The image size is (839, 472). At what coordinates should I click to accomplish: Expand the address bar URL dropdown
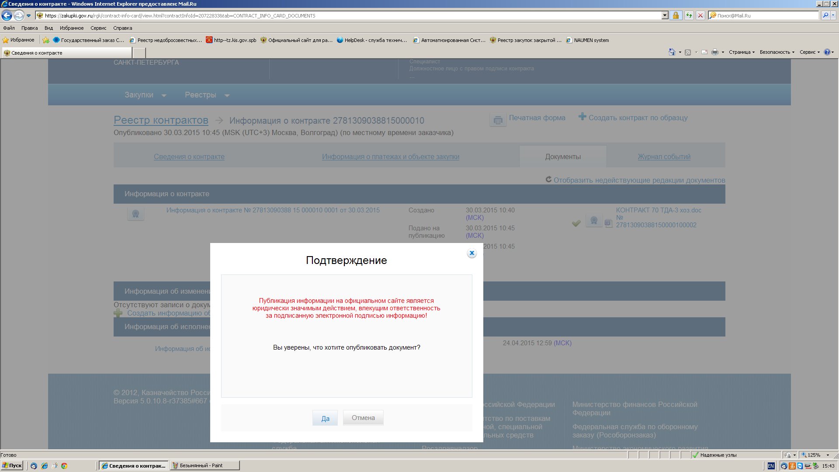coord(665,16)
